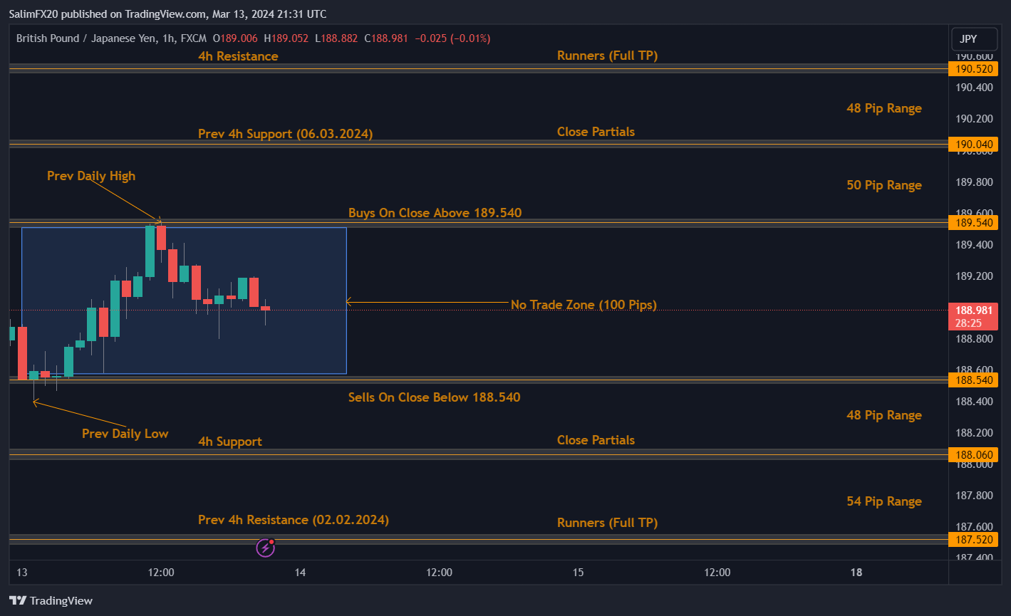Click the red current price label 188.981
The width and height of the screenshot is (1011, 616).
(973, 310)
